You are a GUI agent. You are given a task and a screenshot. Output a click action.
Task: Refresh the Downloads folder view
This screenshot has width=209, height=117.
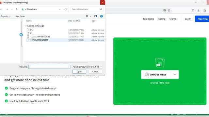click(66, 9)
